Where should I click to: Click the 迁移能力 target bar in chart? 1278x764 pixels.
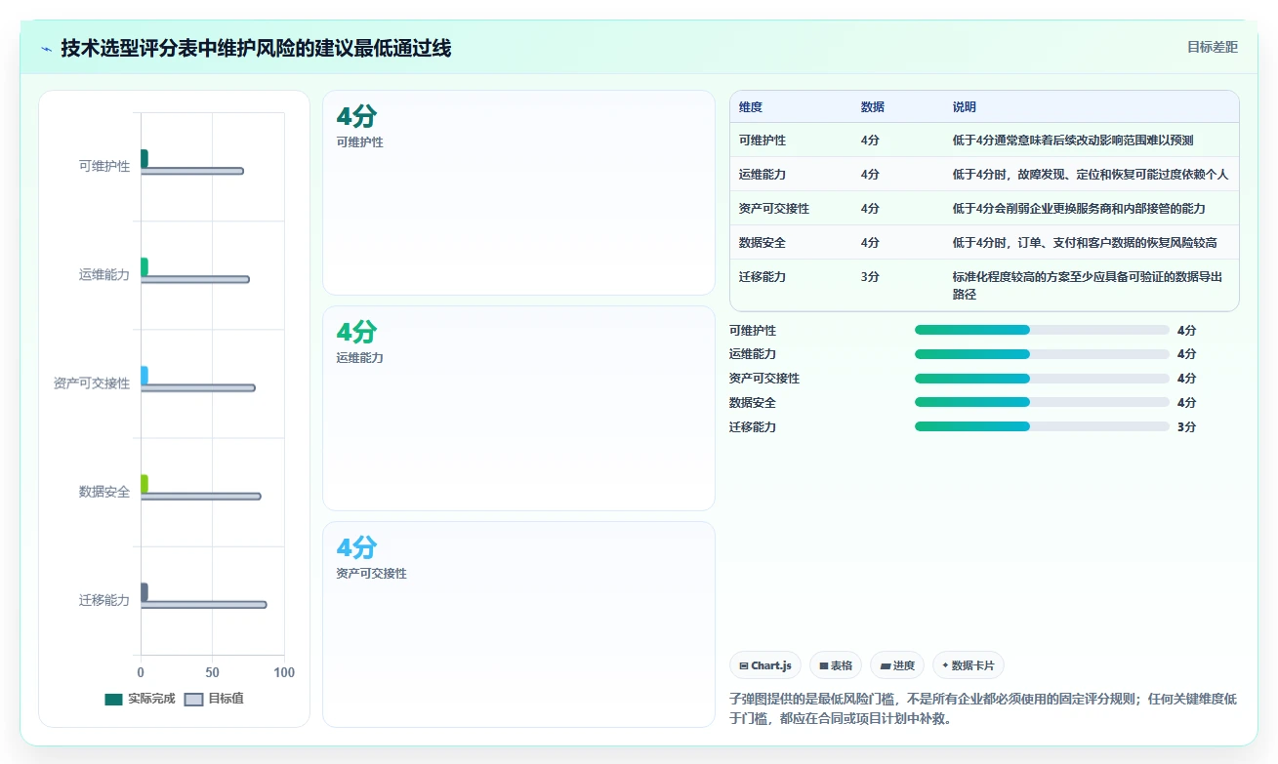(204, 604)
